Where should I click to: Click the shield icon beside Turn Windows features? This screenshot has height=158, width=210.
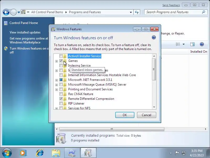(6, 48)
